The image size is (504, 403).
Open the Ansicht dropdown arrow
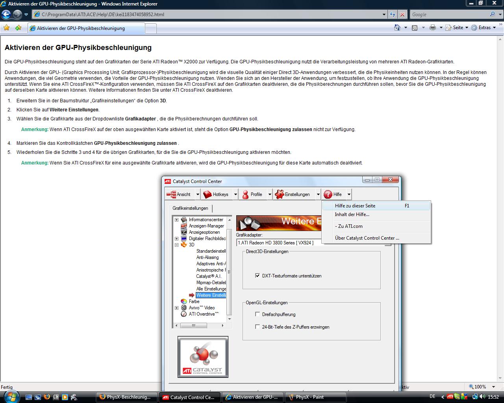click(198, 194)
